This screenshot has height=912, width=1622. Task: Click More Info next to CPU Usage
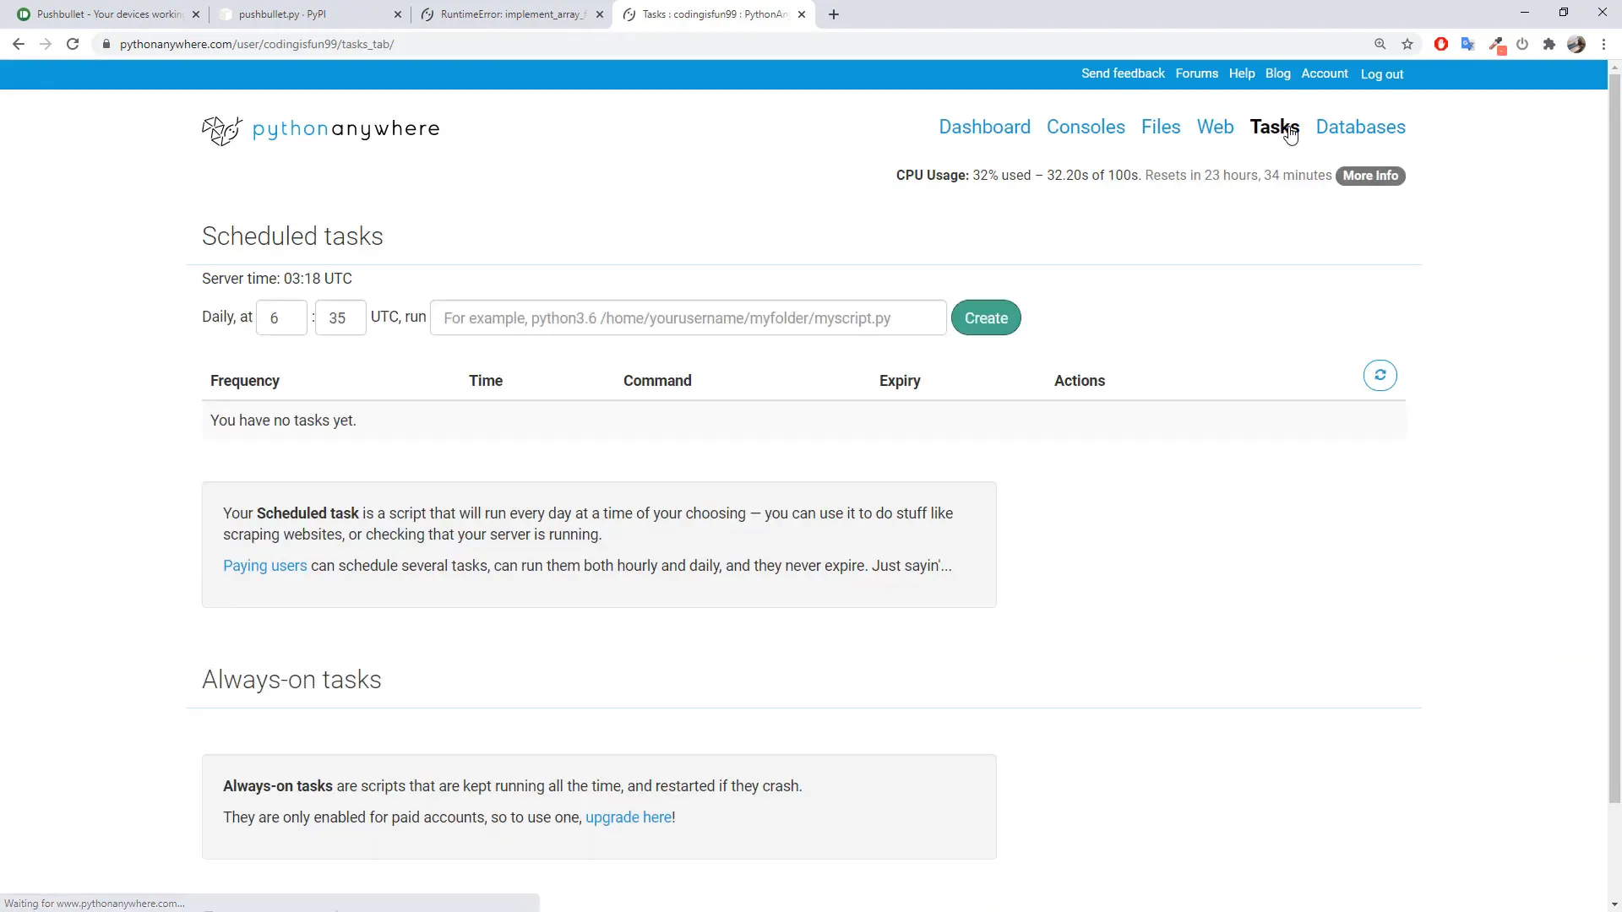pyautogui.click(x=1370, y=176)
